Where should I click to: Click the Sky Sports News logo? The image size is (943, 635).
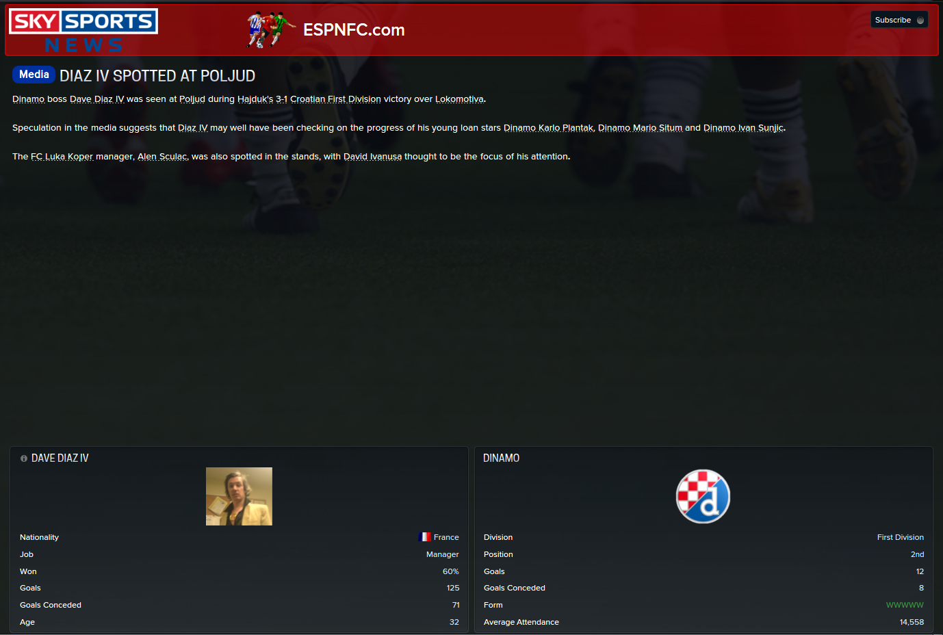click(83, 31)
